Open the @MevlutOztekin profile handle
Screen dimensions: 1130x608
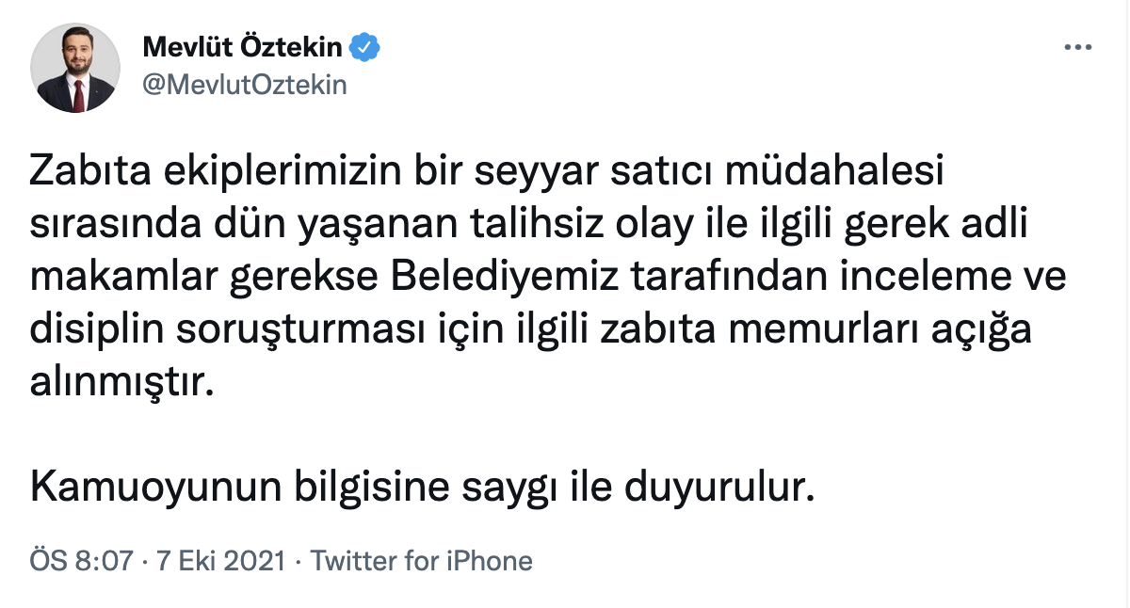pyautogui.click(x=245, y=84)
